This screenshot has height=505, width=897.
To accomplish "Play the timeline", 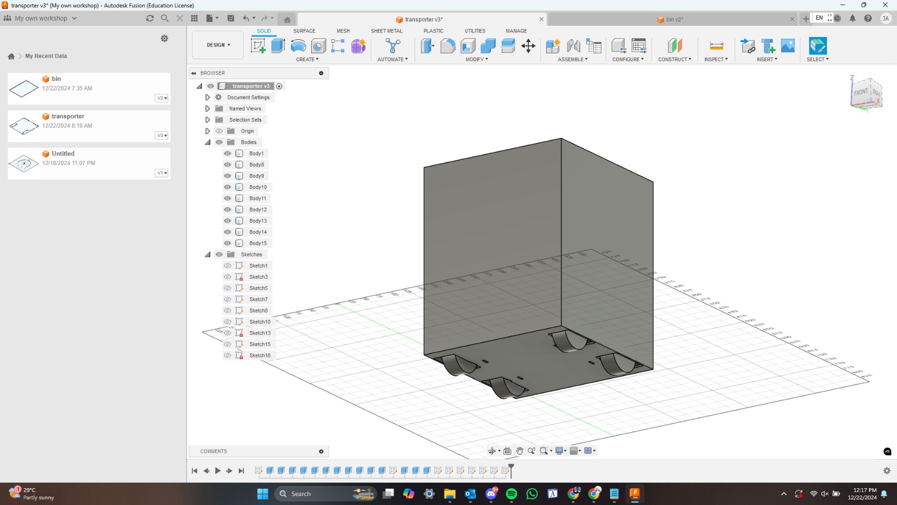I will 218,471.
